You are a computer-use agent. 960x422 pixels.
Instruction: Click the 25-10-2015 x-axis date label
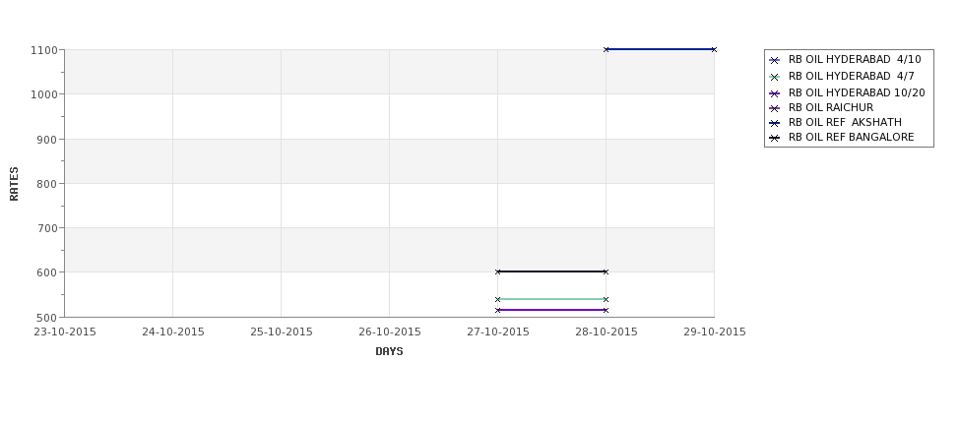pos(282,332)
